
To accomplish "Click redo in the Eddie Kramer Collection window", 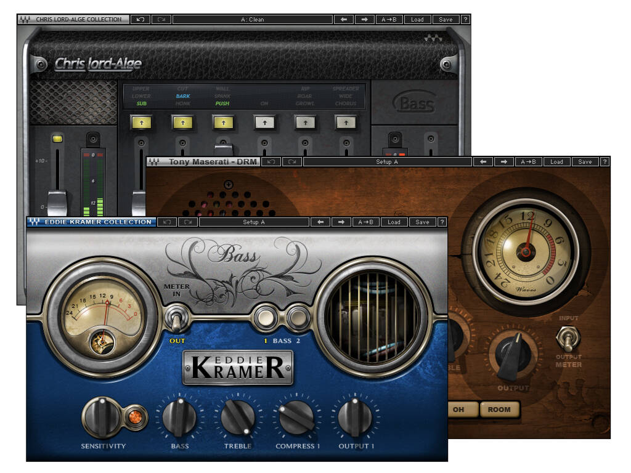I will point(188,222).
